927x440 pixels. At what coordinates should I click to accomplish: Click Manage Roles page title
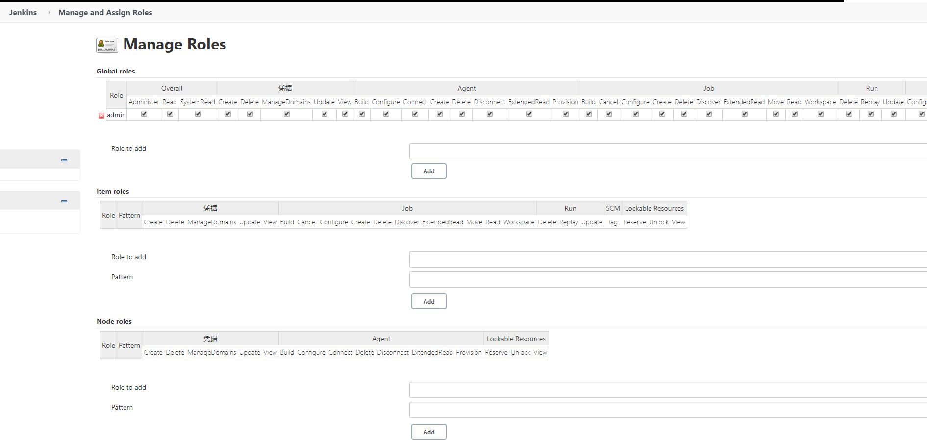pos(175,44)
